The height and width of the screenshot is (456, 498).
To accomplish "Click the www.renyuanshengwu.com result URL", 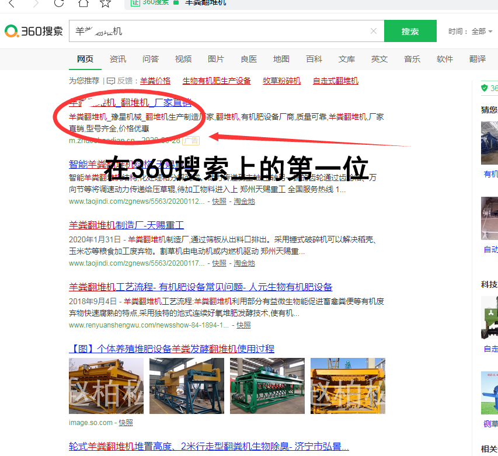I will click(x=149, y=325).
